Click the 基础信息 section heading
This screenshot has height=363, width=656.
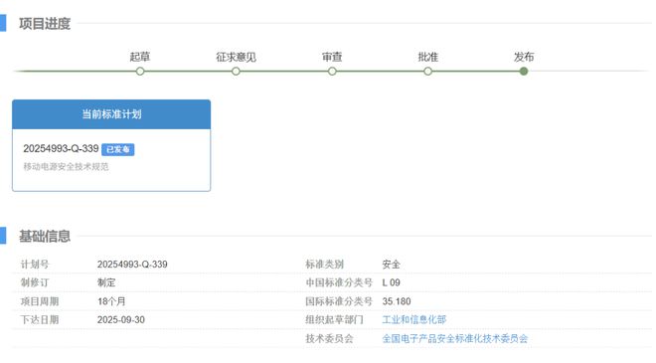pyautogui.click(x=45, y=236)
